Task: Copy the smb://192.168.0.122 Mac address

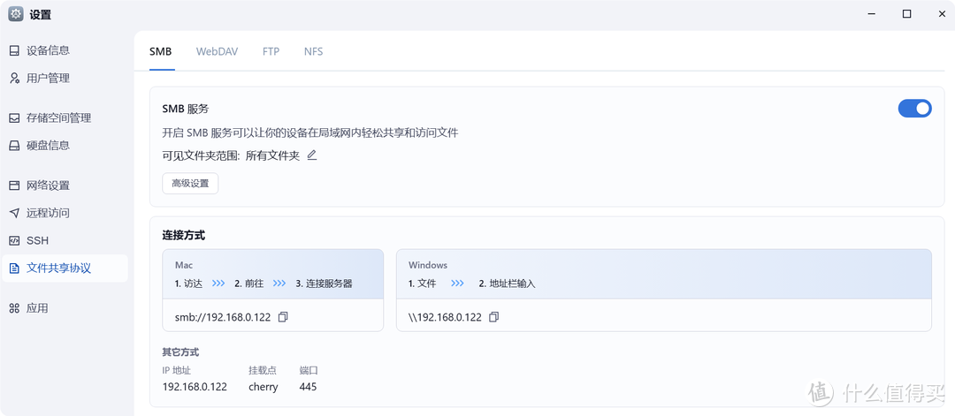Action: 283,317
